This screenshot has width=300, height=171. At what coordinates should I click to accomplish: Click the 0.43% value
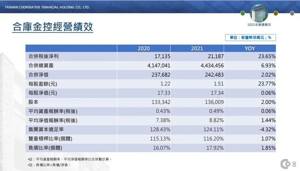coord(163,111)
